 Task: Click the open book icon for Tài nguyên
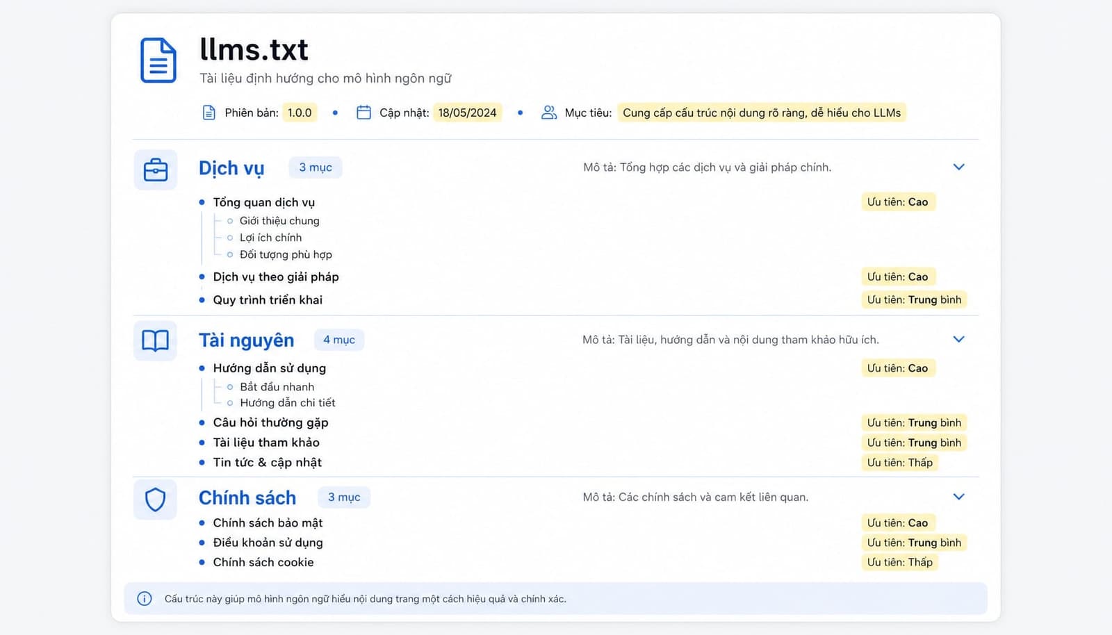coord(156,340)
